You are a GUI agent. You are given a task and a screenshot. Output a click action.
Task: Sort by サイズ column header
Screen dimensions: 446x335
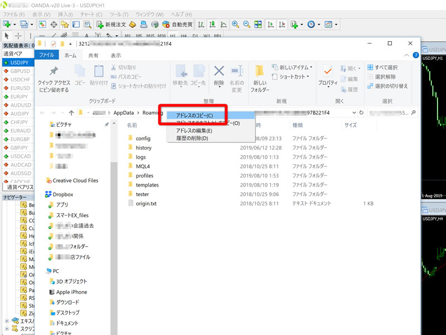[x=351, y=125]
